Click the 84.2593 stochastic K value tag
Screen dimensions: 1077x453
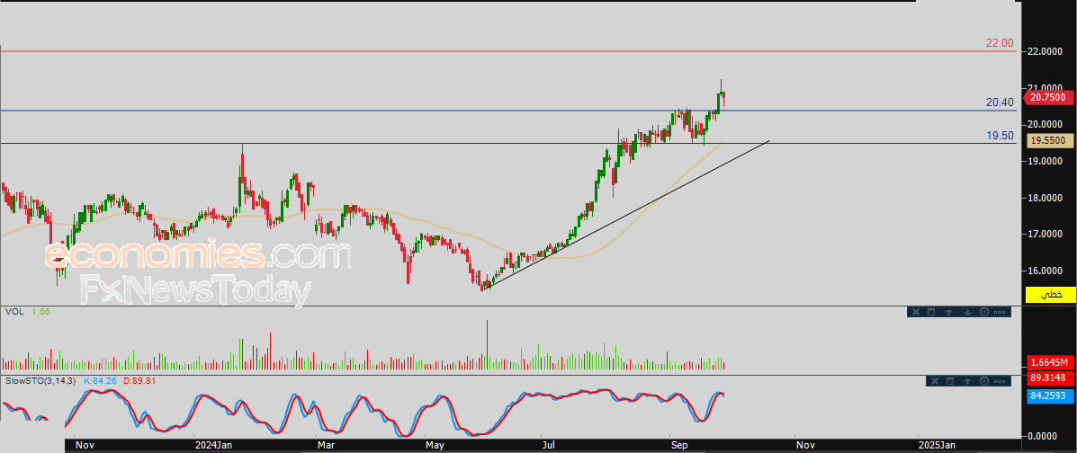pyautogui.click(x=1050, y=395)
